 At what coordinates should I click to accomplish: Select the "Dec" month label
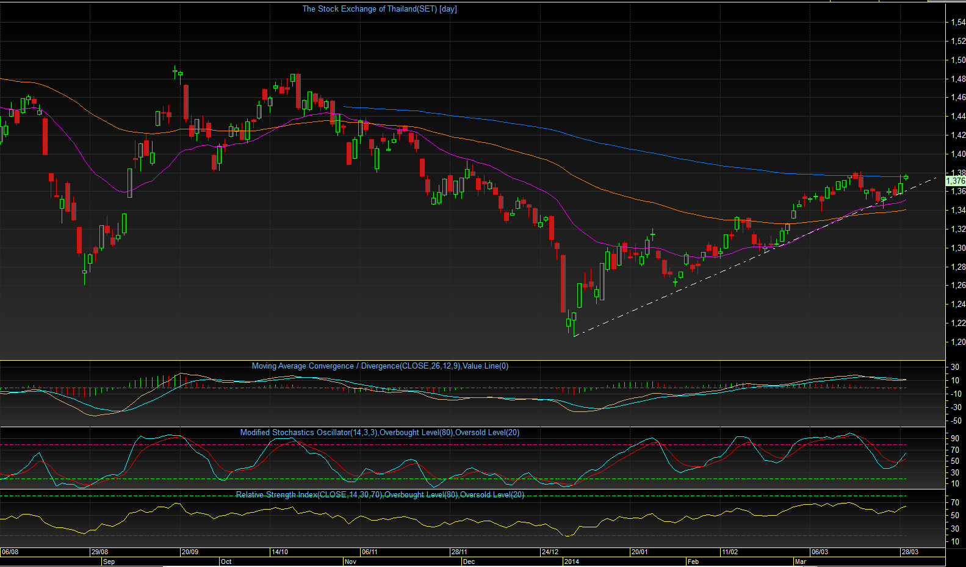(469, 562)
